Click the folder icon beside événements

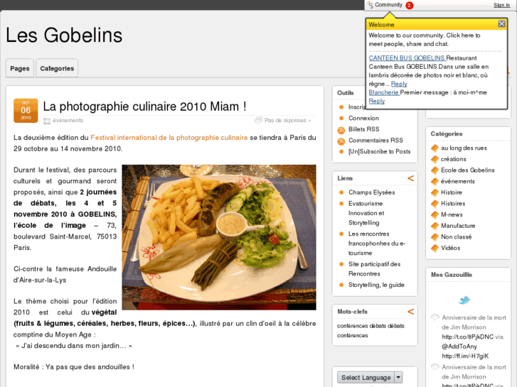[x=47, y=121]
